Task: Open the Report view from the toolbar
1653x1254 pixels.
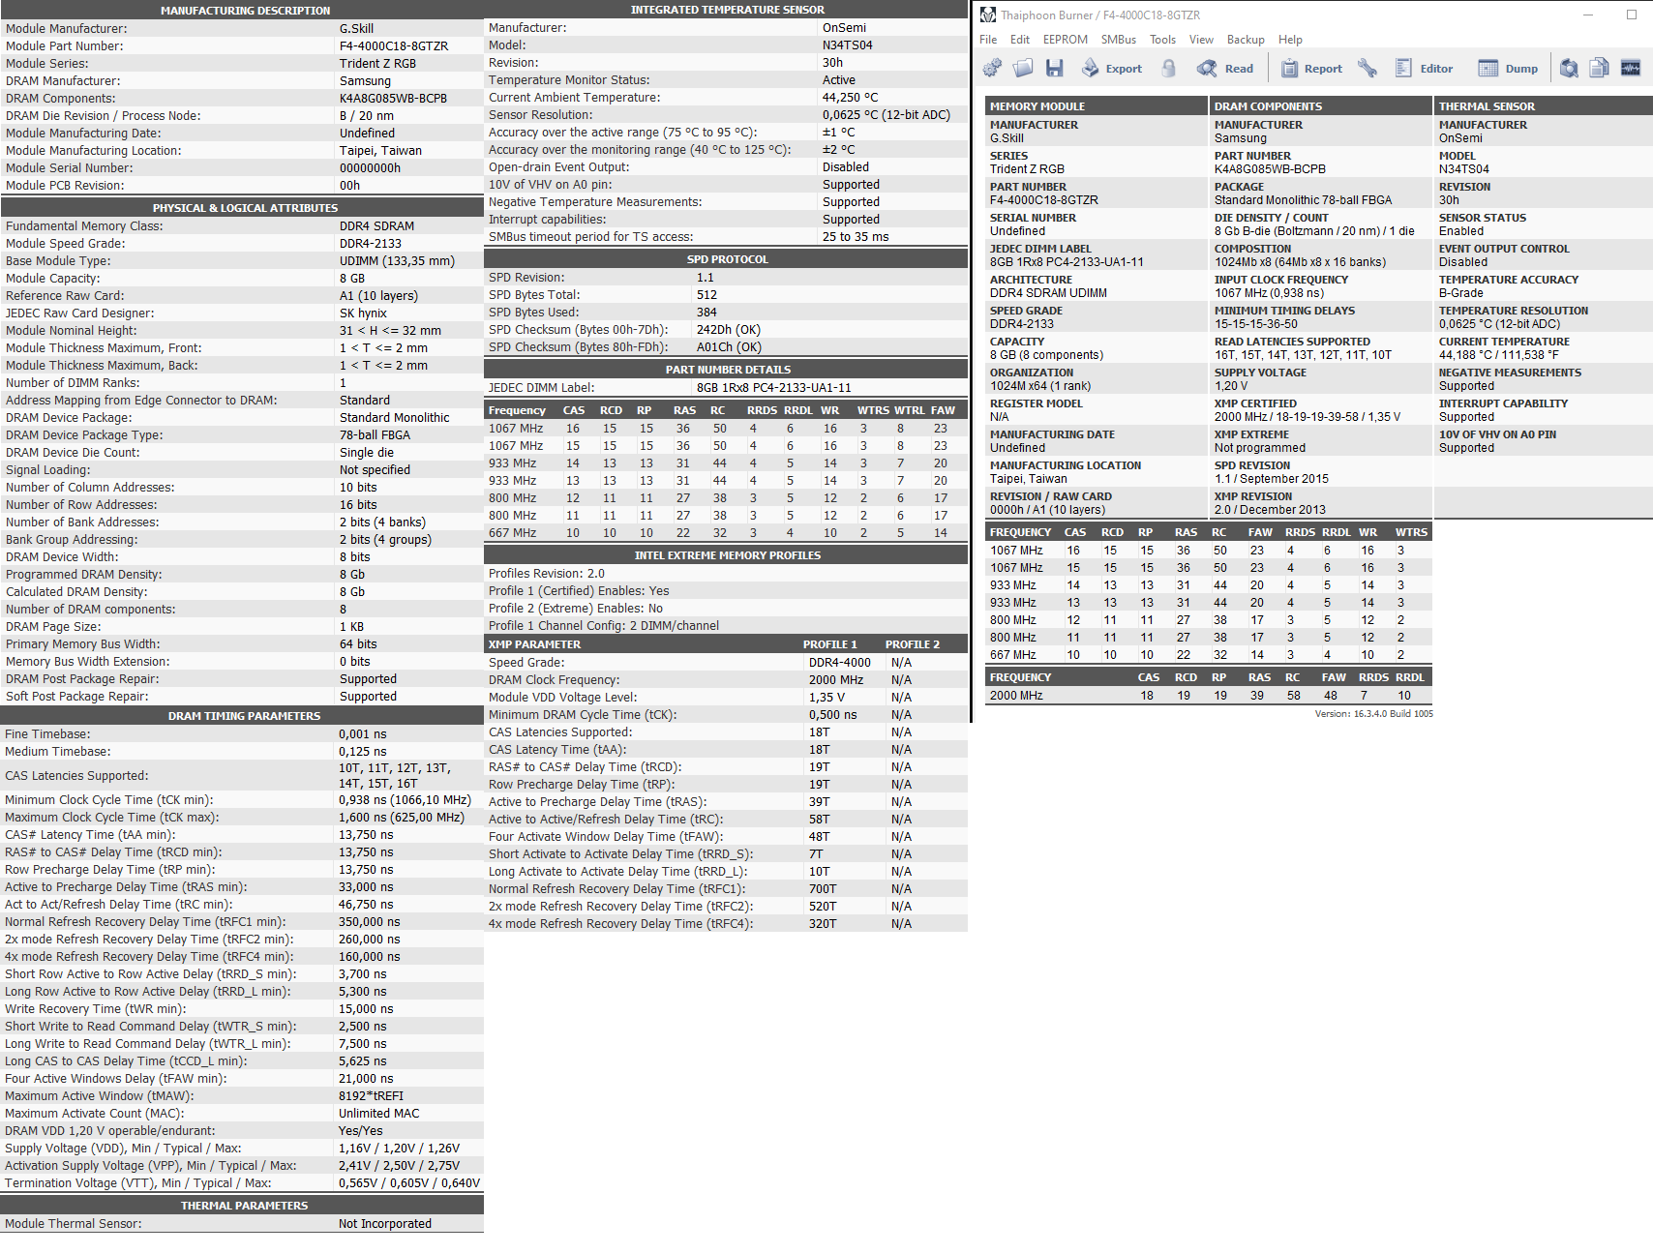Action: [1311, 68]
